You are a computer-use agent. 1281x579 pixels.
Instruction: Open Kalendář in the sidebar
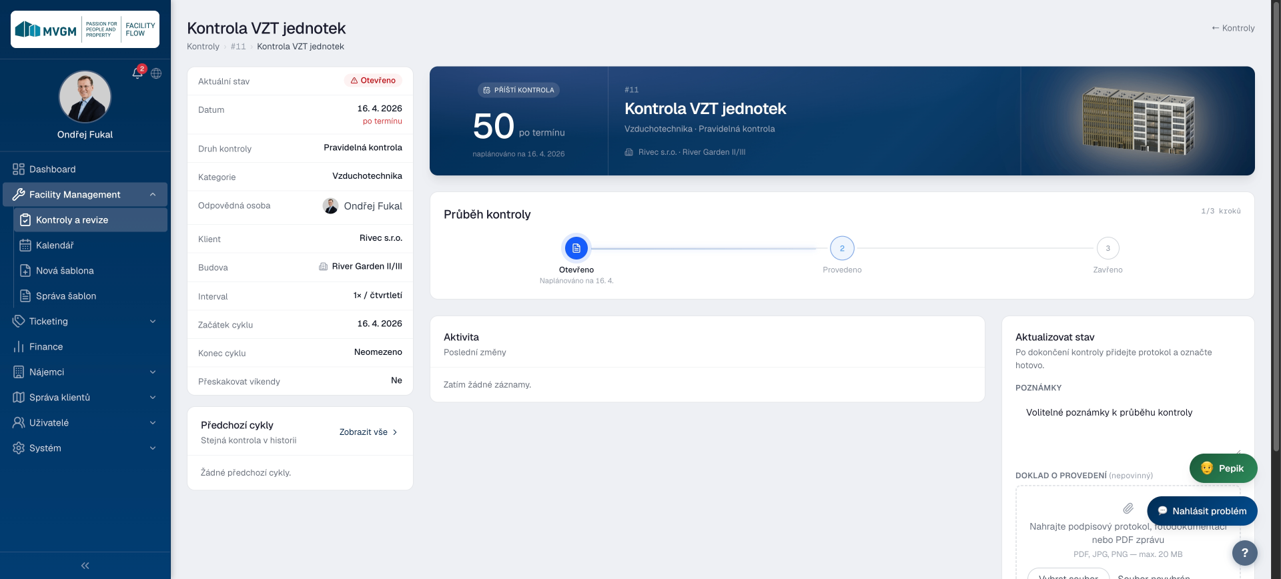tap(91, 245)
